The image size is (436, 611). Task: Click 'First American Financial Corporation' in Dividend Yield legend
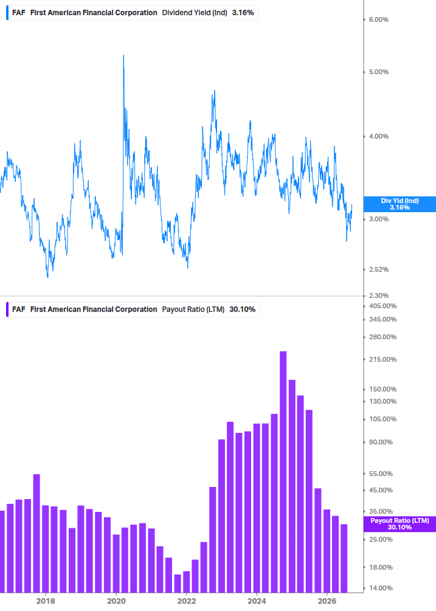[x=94, y=13]
